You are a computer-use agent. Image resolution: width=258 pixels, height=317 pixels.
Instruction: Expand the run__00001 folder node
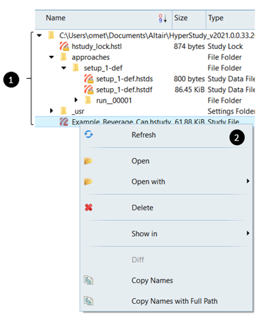click(76, 100)
